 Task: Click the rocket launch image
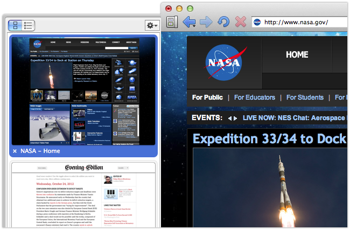270,187
